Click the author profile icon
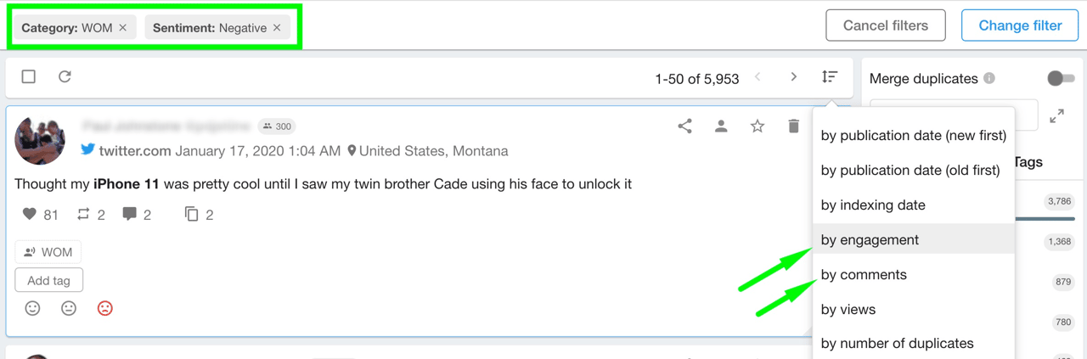The width and height of the screenshot is (1087, 359). click(x=721, y=126)
